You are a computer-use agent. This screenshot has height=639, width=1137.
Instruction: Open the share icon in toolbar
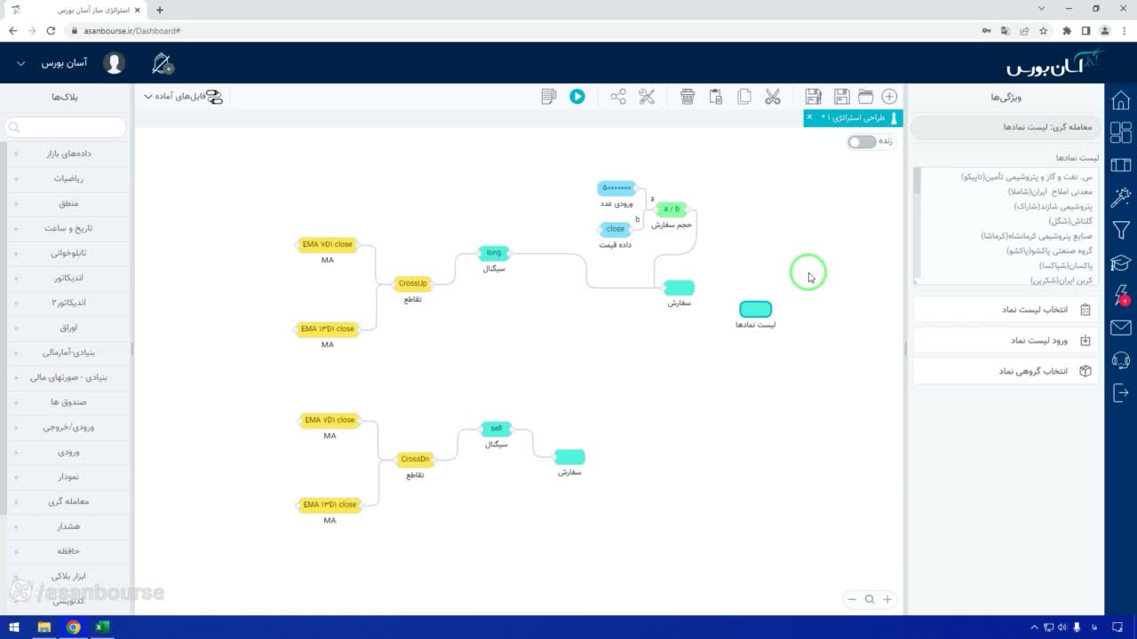point(618,97)
